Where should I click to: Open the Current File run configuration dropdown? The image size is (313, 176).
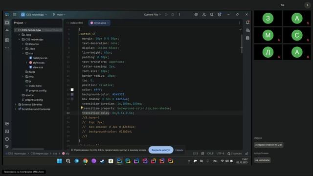pyautogui.click(x=152, y=15)
